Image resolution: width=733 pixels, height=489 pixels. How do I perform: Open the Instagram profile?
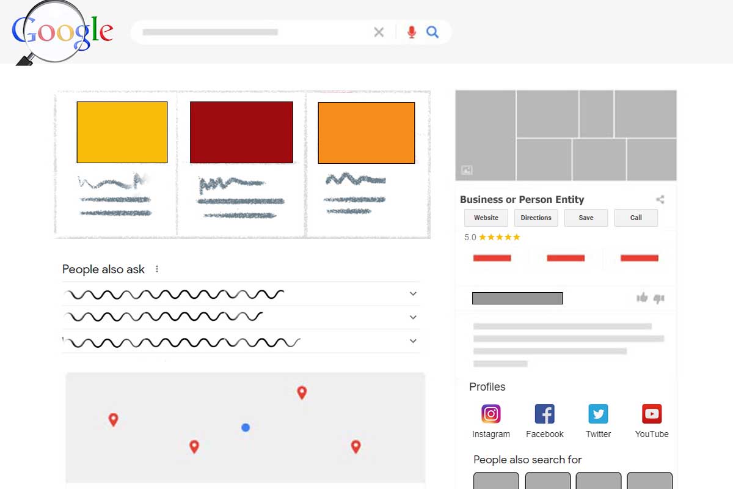pos(491,421)
